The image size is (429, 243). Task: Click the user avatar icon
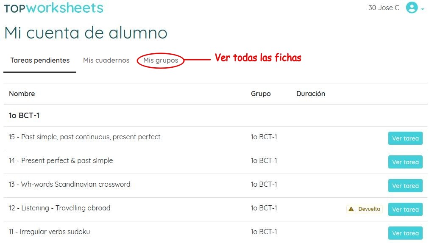click(411, 8)
